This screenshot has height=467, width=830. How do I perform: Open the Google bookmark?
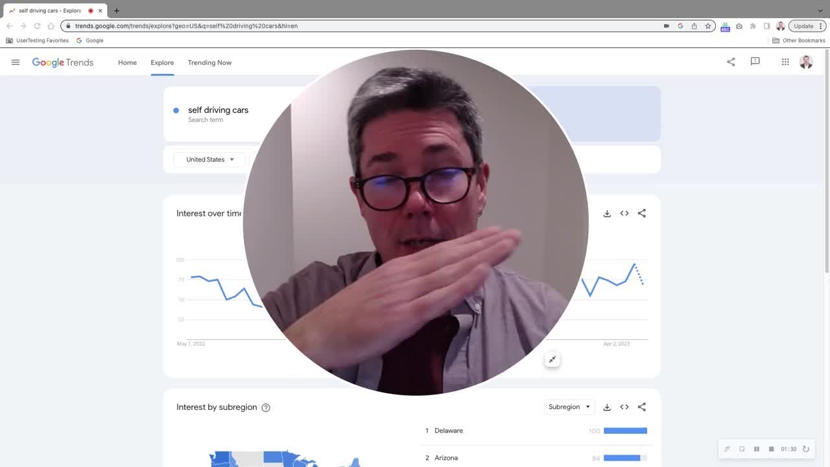[89, 40]
